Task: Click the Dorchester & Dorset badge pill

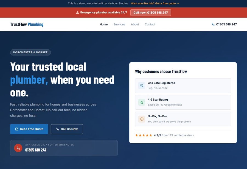Action: point(30,52)
